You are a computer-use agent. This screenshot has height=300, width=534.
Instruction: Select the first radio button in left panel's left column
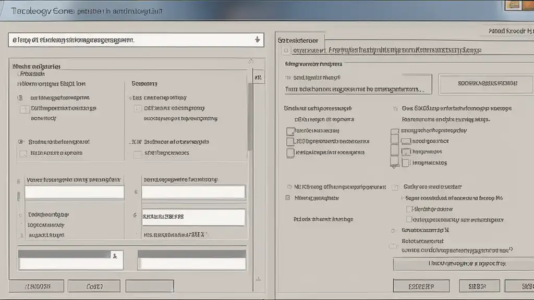pos(20,97)
